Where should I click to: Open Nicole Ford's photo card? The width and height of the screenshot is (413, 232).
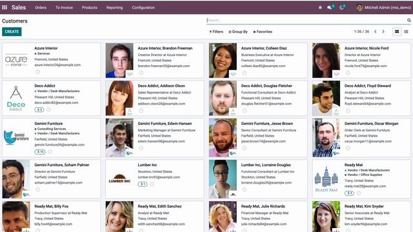(326, 61)
